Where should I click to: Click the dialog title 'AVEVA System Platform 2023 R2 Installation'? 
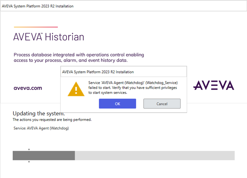click(x=98, y=72)
